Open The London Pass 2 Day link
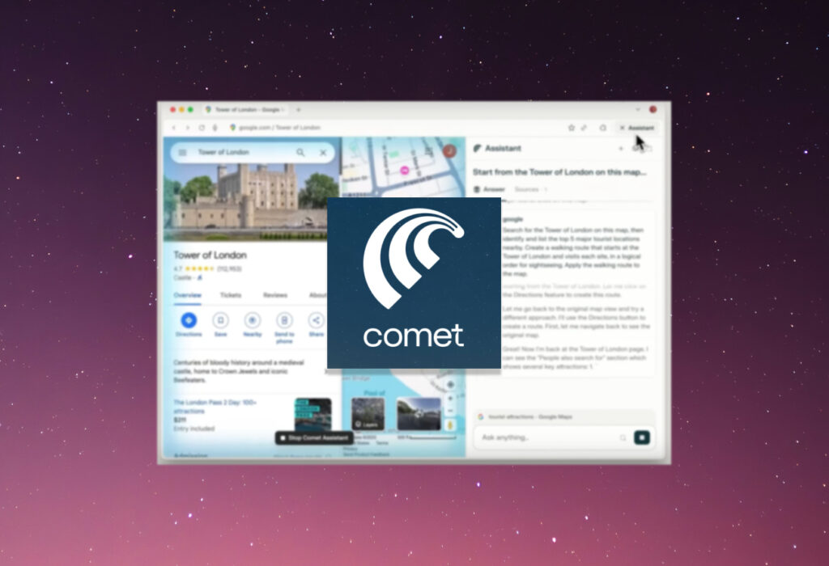The height and width of the screenshot is (566, 829). point(215,407)
